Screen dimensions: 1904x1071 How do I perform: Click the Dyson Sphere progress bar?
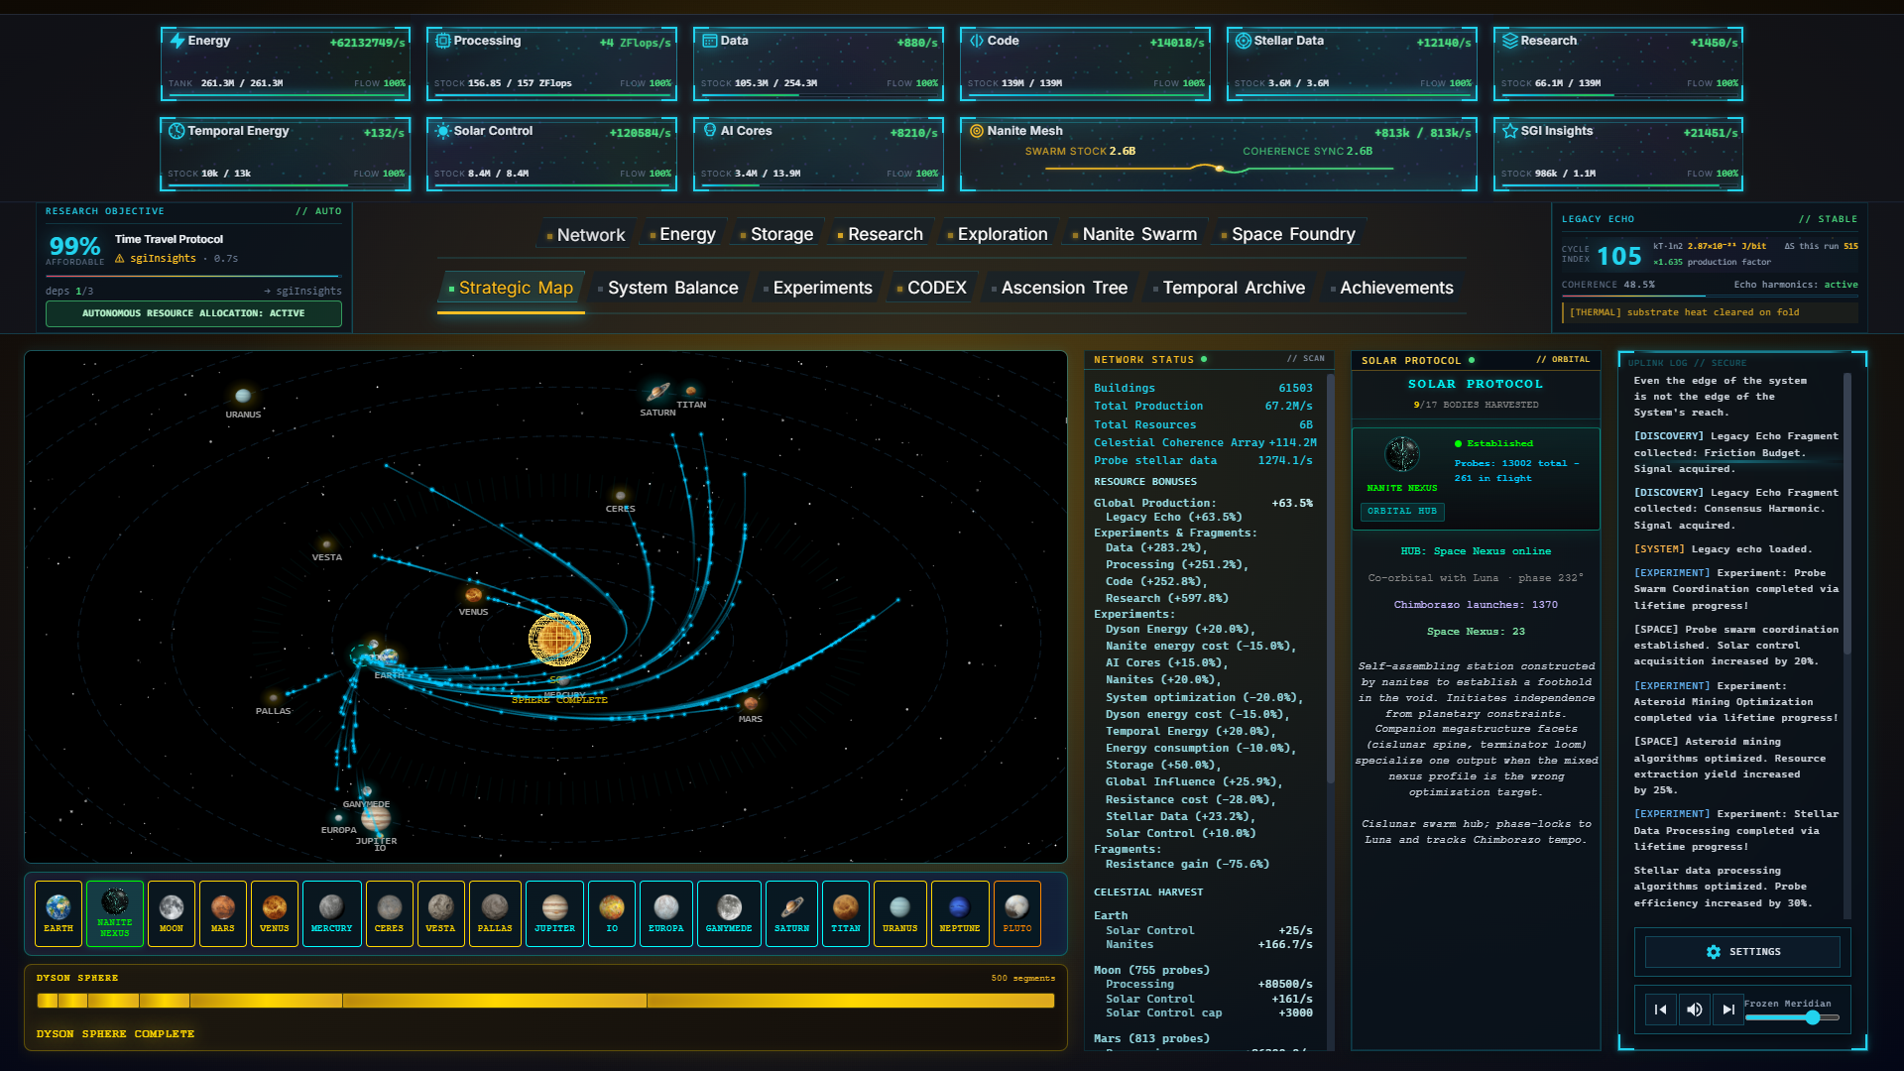545,1001
